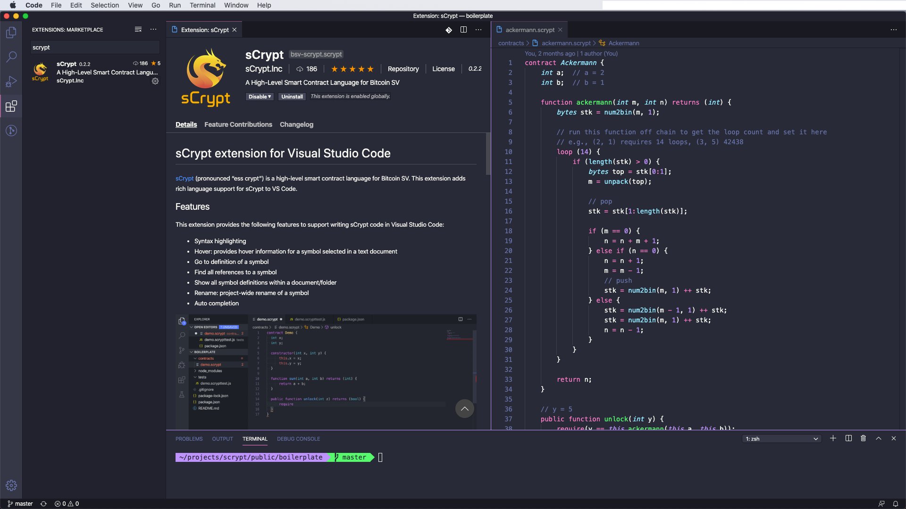Screen dimensions: 906x509
Task: Uninstall the sCrypt extension
Action: coord(292,97)
